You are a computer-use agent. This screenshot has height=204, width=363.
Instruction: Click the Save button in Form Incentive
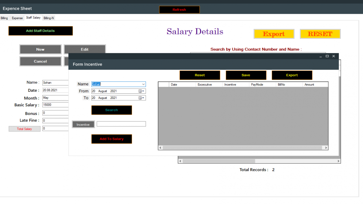pyautogui.click(x=246, y=75)
